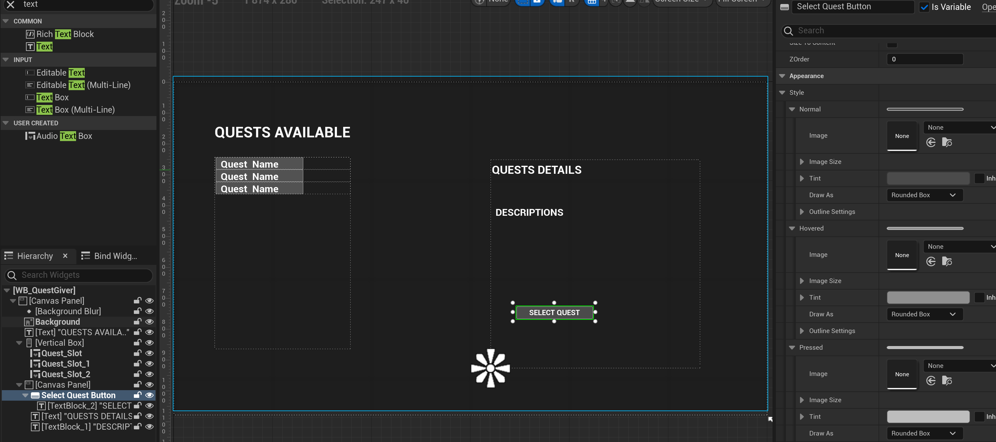Click use-selected-asset arrow for Hovered image
The width and height of the screenshot is (996, 442).
coord(931,261)
